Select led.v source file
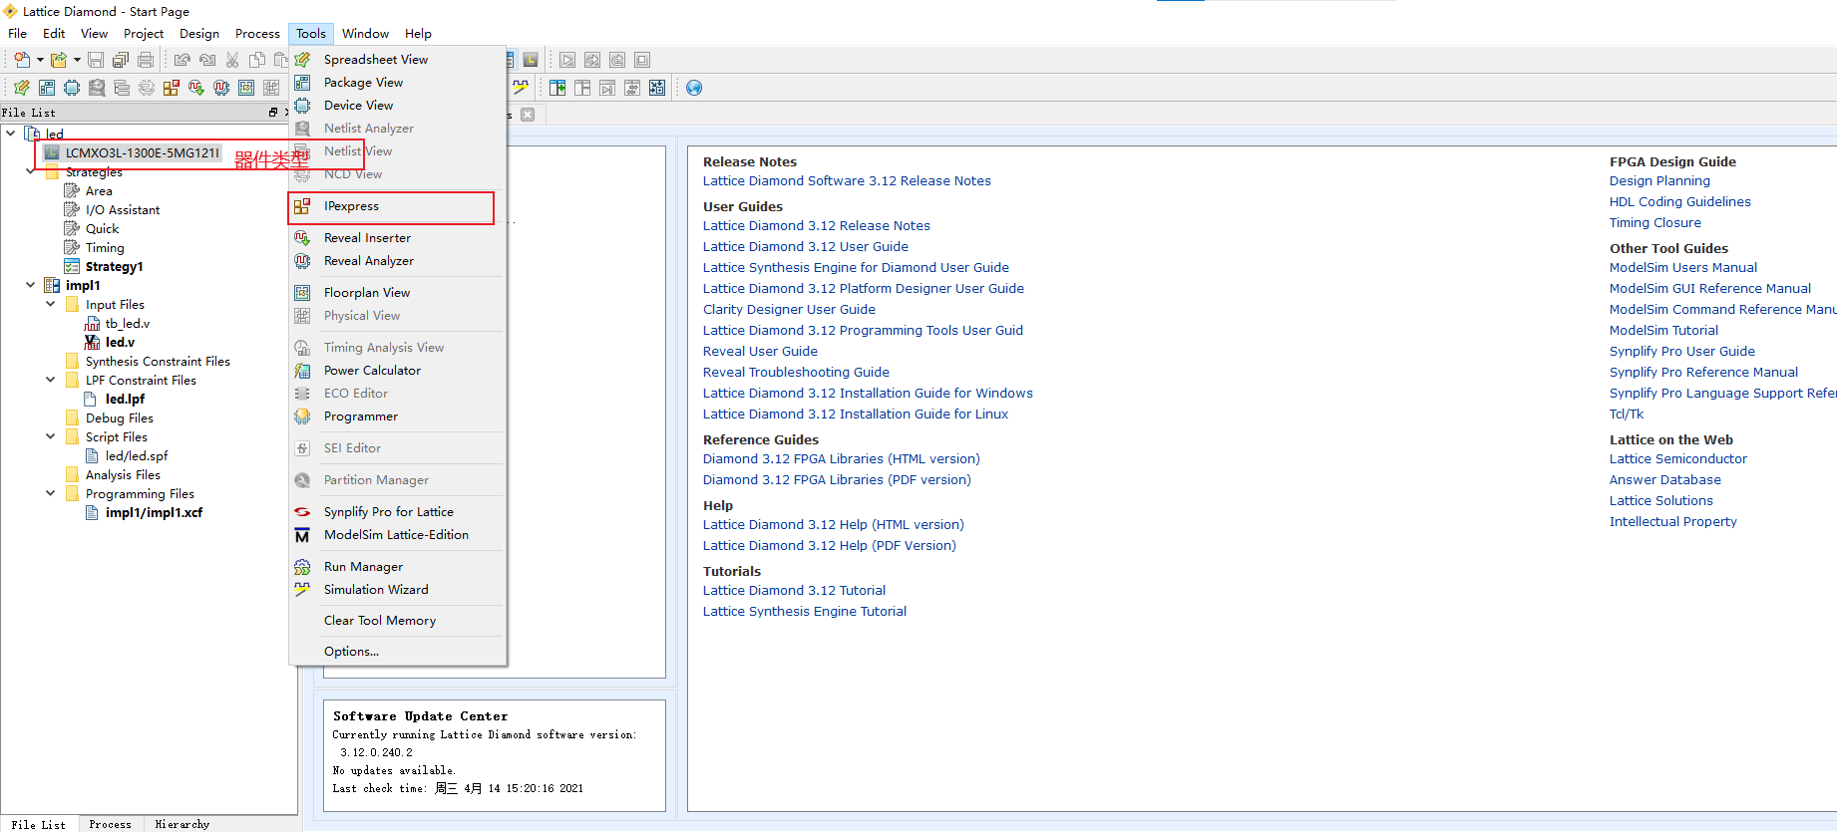 click(x=120, y=342)
